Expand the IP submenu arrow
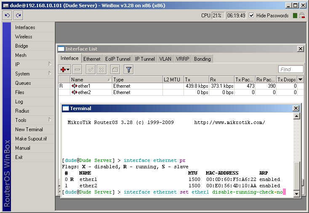The width and height of the screenshot is (309, 213). click(x=50, y=64)
